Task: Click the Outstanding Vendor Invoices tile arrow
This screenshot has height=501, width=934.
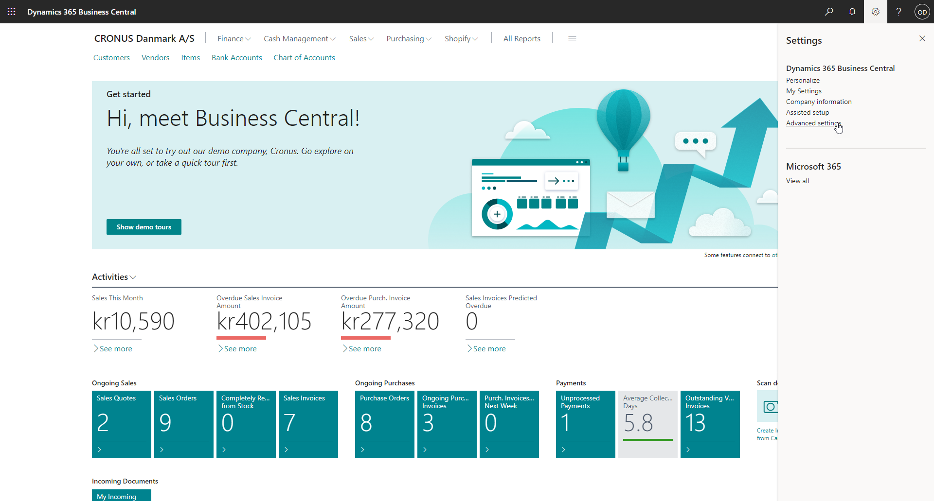Action: click(688, 449)
